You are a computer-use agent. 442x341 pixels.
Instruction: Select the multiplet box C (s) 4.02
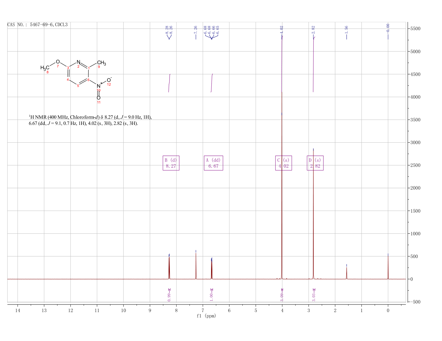coord(283,163)
